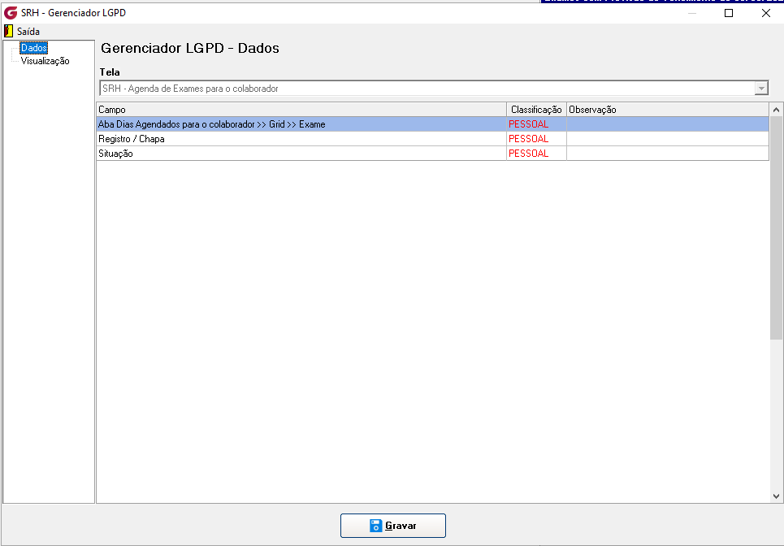Select Dados in the side tree

click(x=34, y=48)
